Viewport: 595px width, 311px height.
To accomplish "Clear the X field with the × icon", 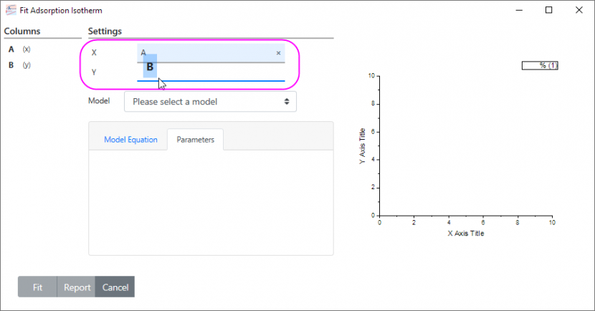I will (278, 53).
